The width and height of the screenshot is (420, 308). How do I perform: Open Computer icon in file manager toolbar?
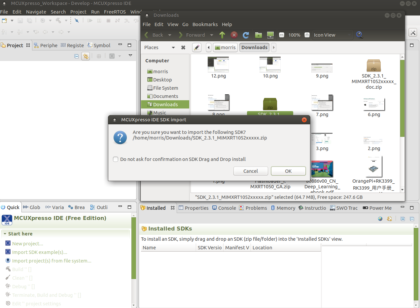(x=270, y=35)
